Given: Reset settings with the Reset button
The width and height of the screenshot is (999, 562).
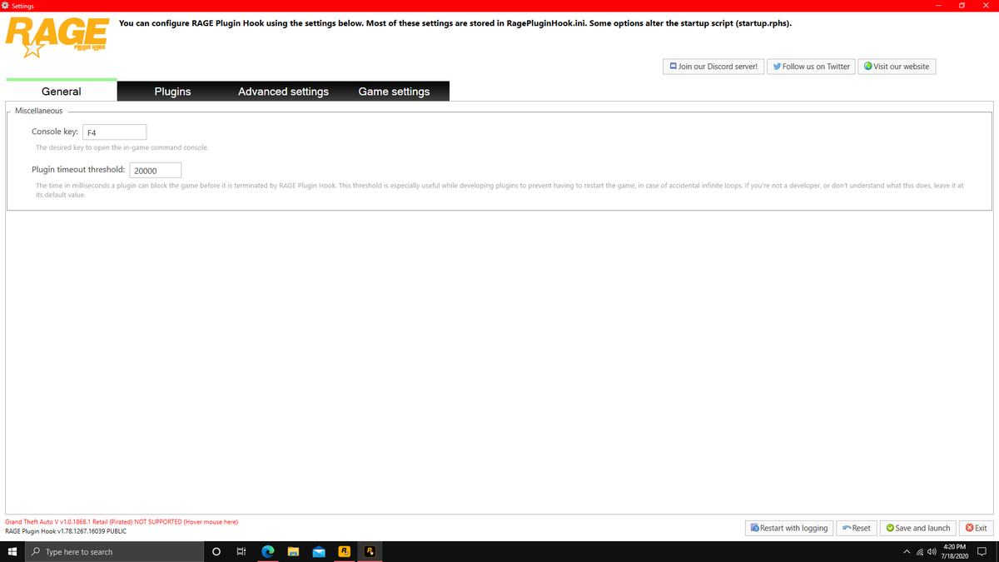Looking at the screenshot, I should [x=856, y=528].
